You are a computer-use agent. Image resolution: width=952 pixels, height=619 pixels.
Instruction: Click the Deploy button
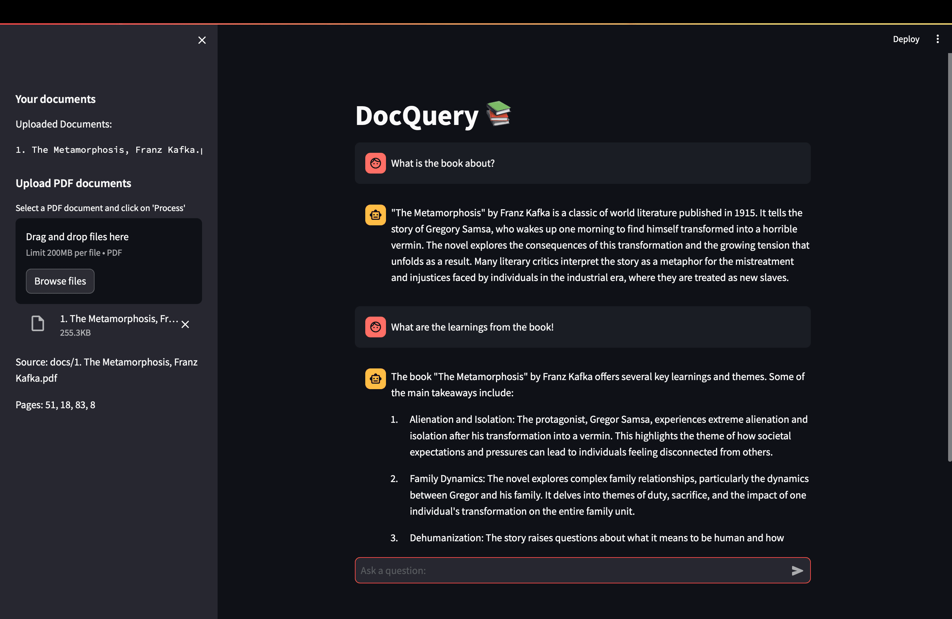coord(906,39)
